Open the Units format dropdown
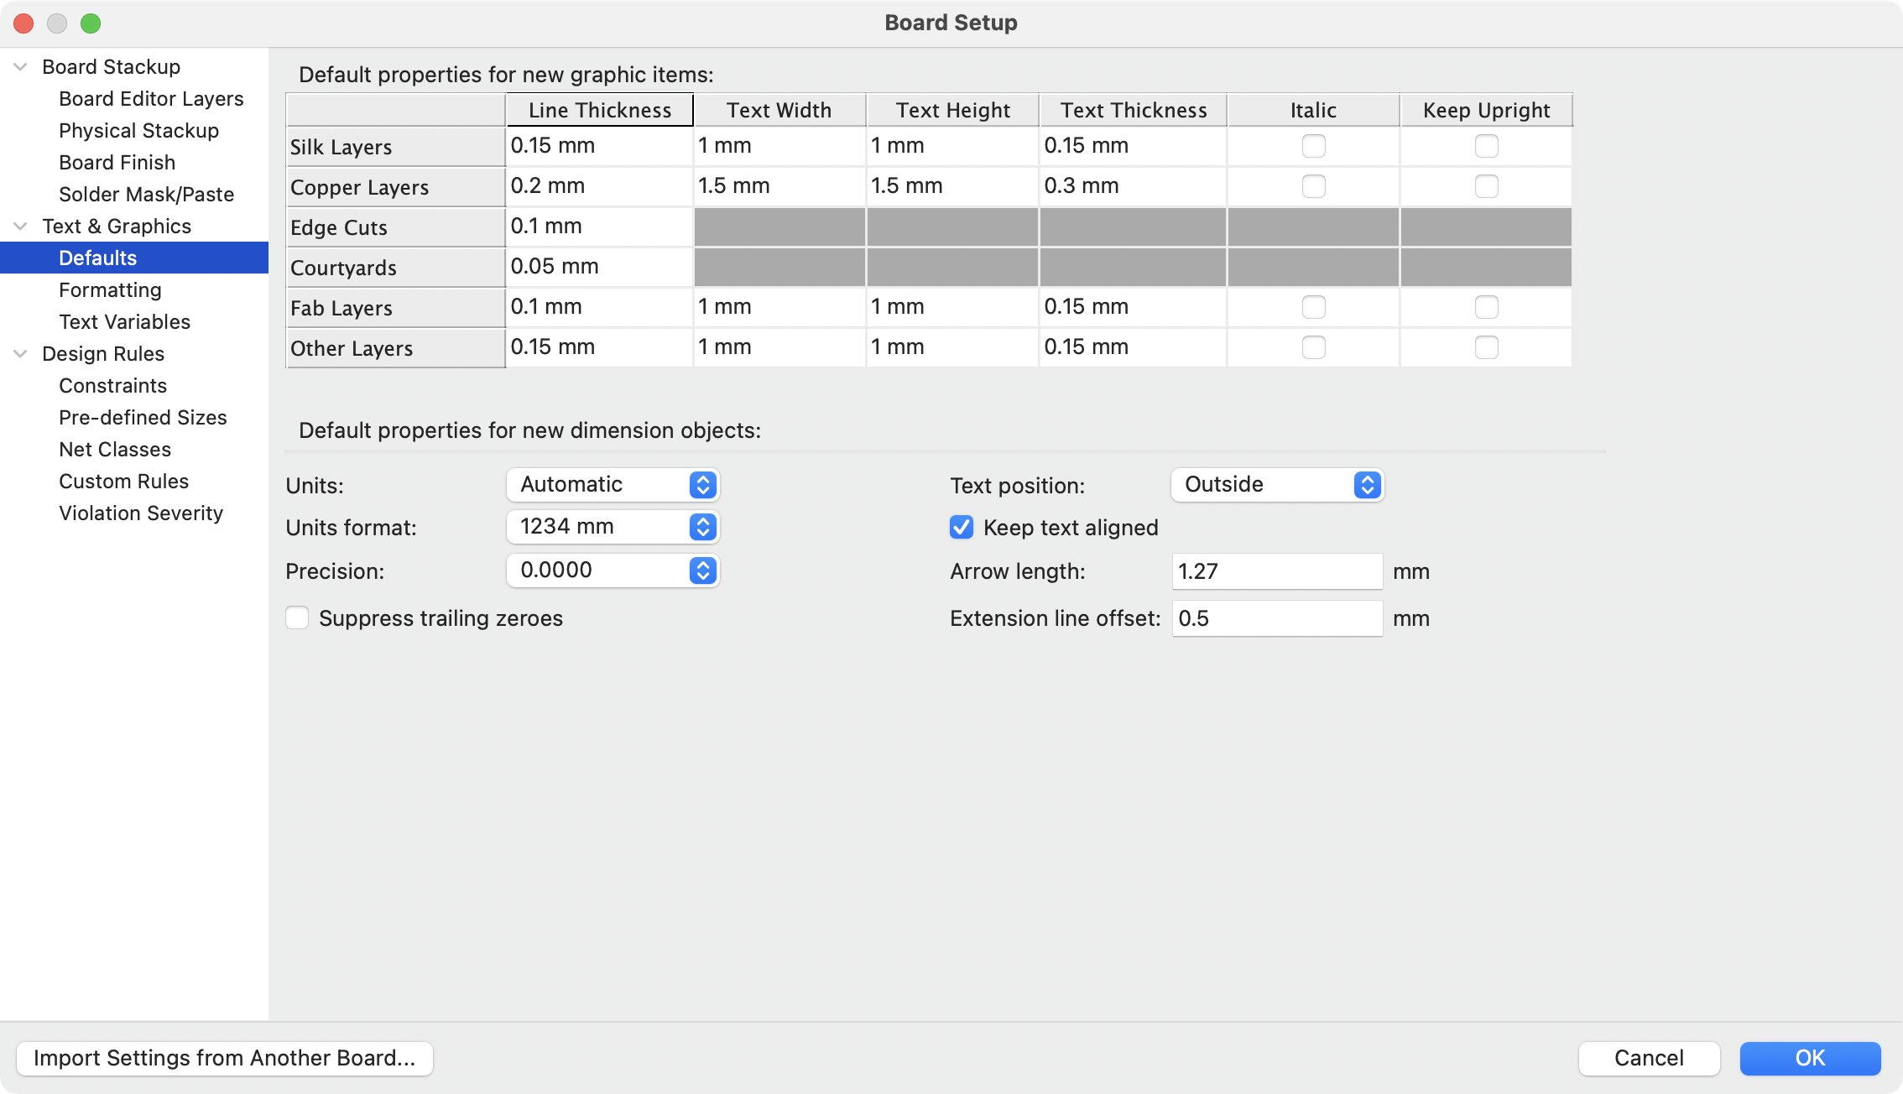1903x1094 pixels. (x=613, y=527)
